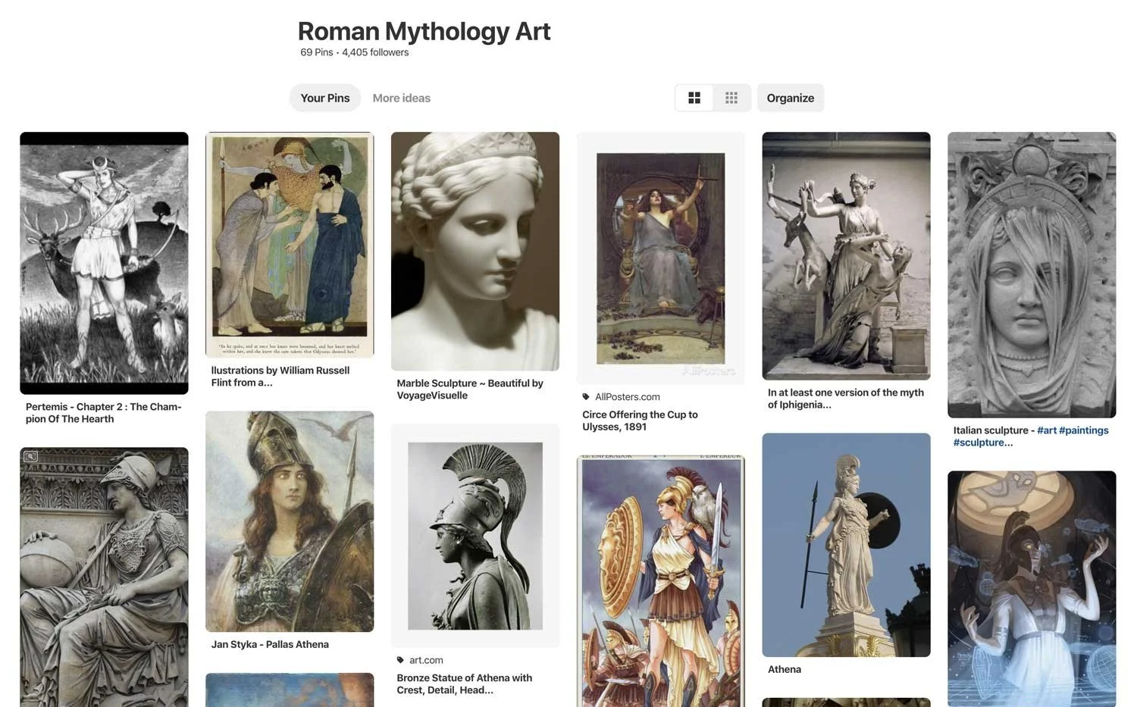The width and height of the screenshot is (1137, 707).
Task: Click the visual search icon on the seated Athena relief pin
Action: click(30, 456)
